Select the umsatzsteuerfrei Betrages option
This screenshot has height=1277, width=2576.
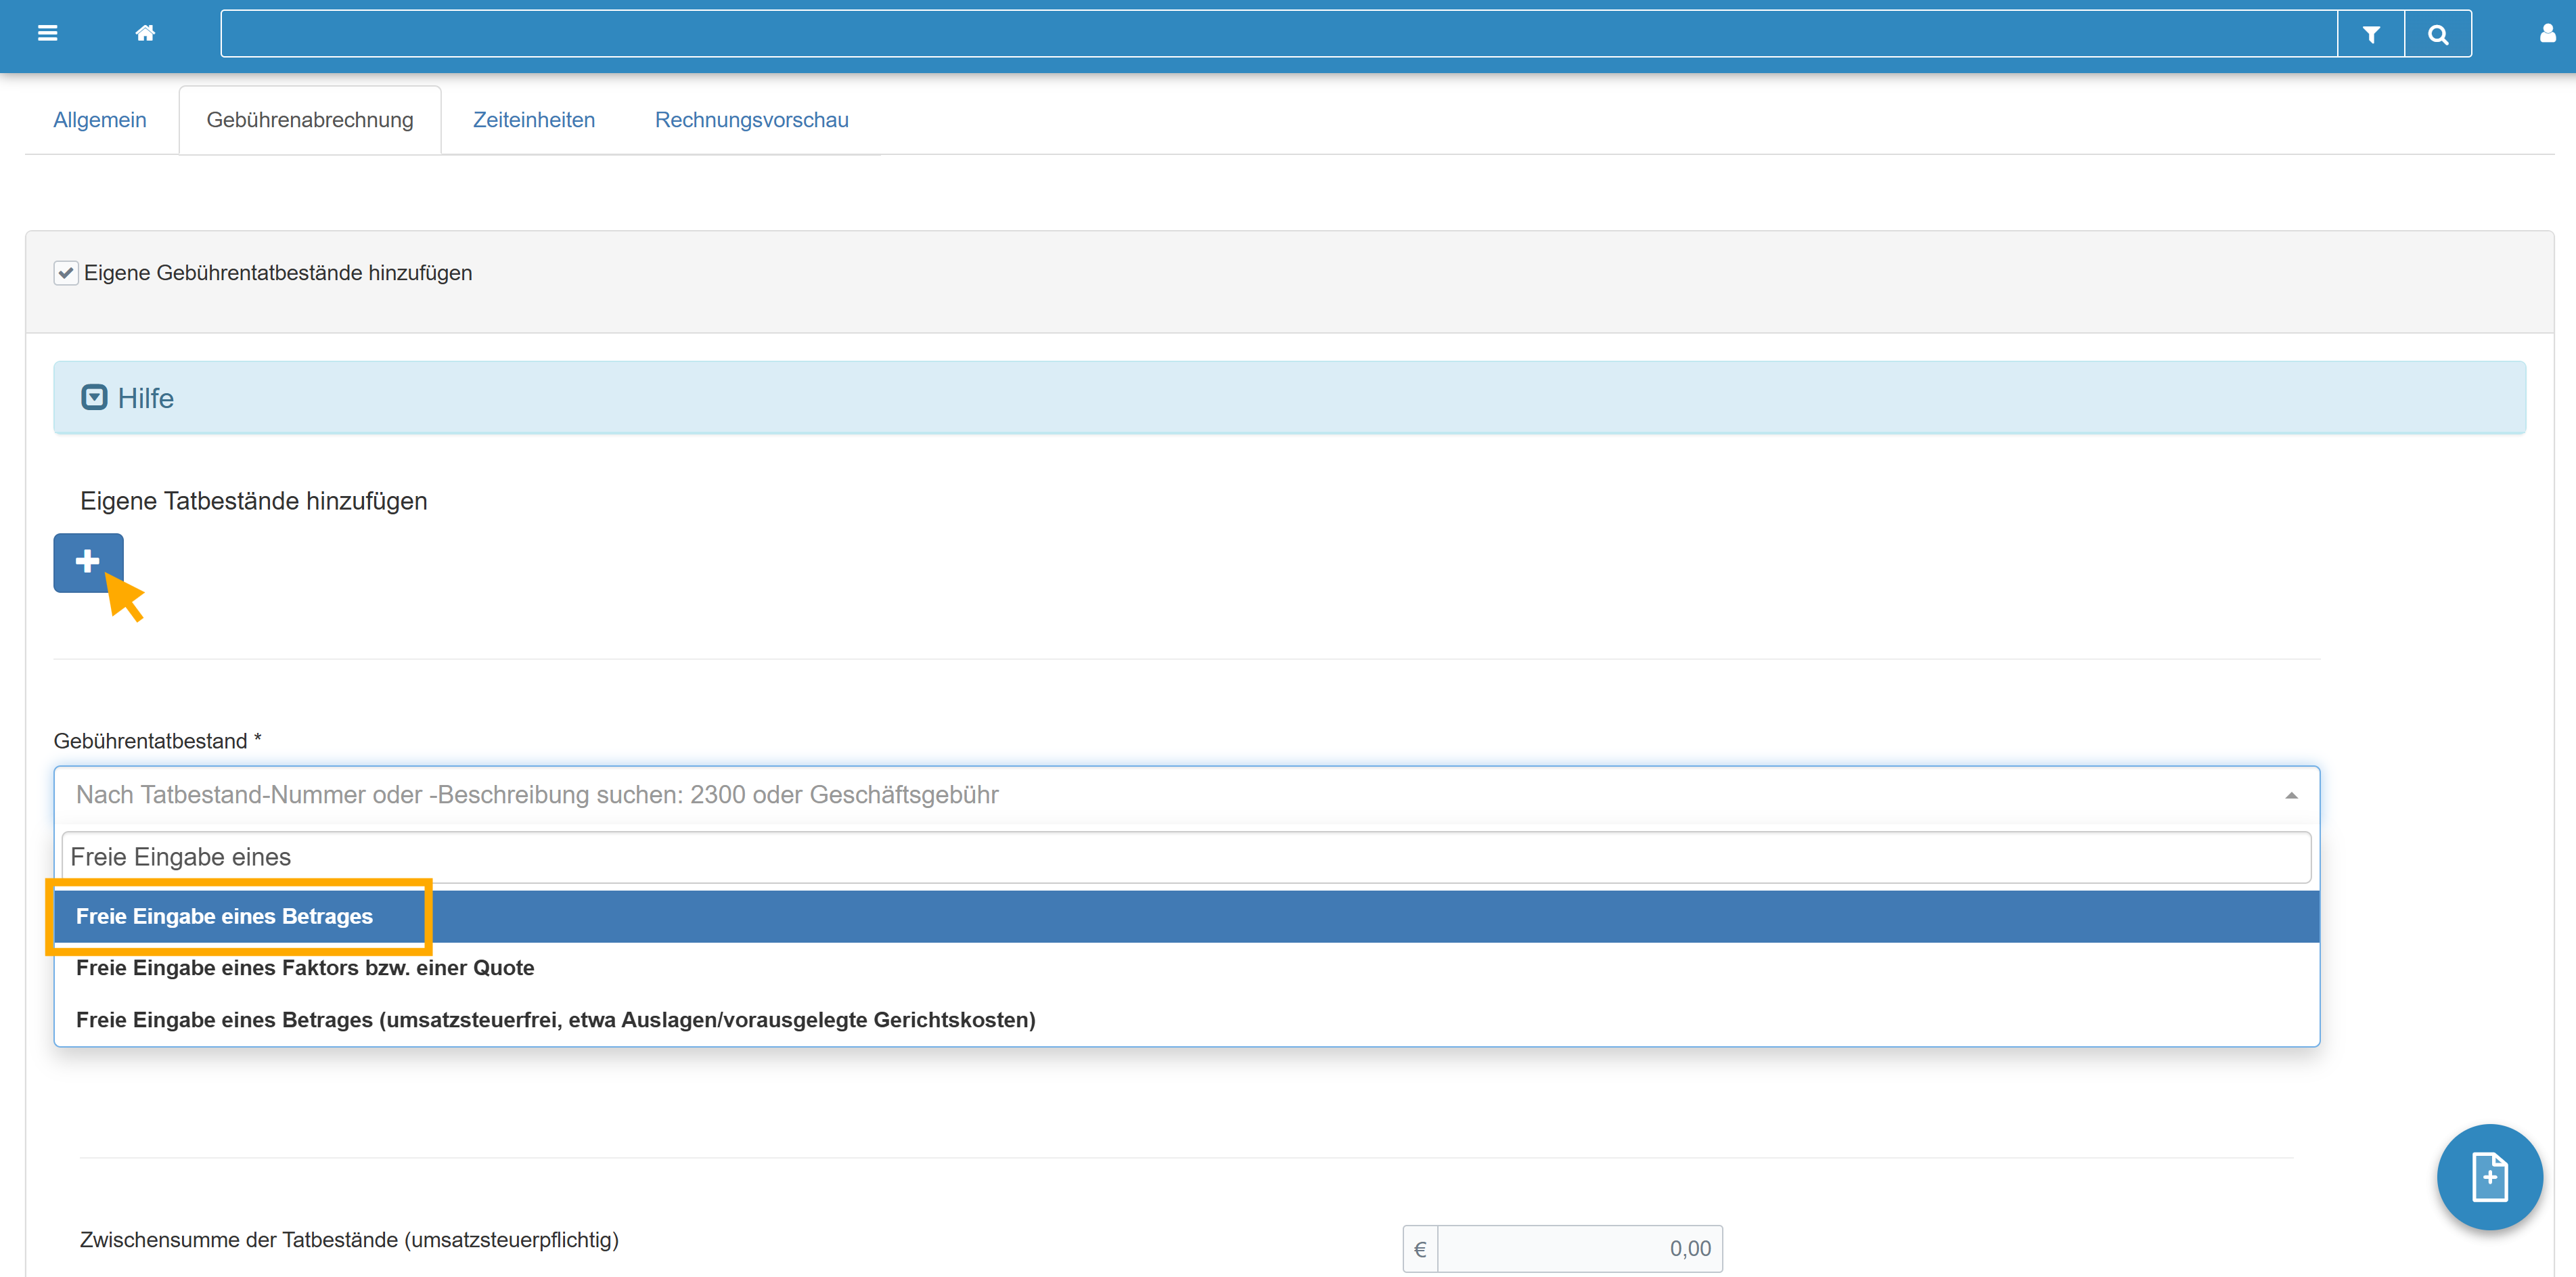pyautogui.click(x=555, y=1020)
